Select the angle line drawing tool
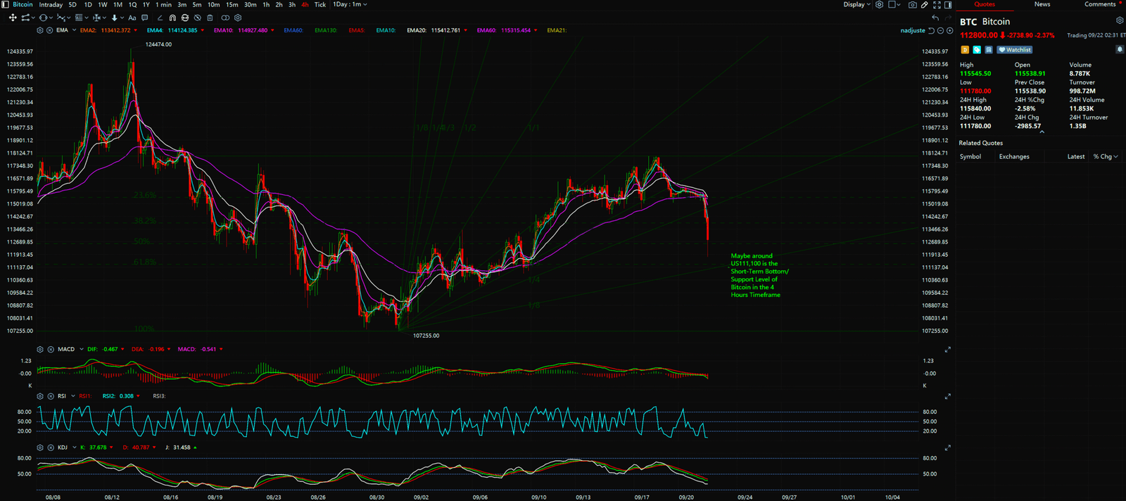The image size is (1126, 501). (x=160, y=18)
